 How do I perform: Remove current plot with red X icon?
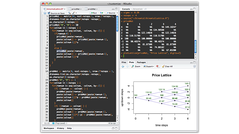(158, 67)
